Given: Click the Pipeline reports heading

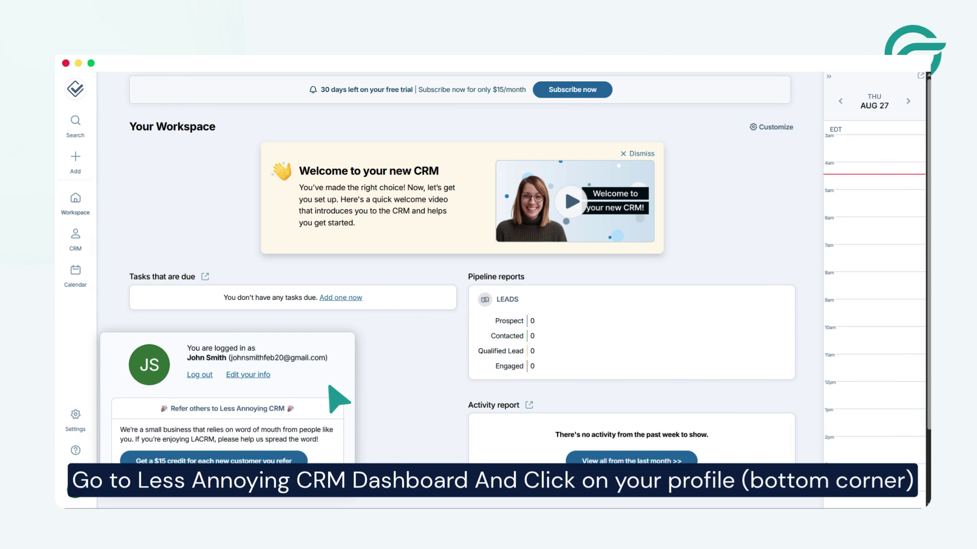Looking at the screenshot, I should pos(496,277).
